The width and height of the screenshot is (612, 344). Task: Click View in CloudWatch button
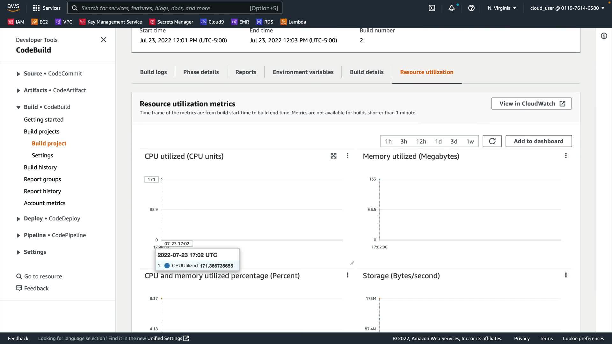[x=531, y=104]
